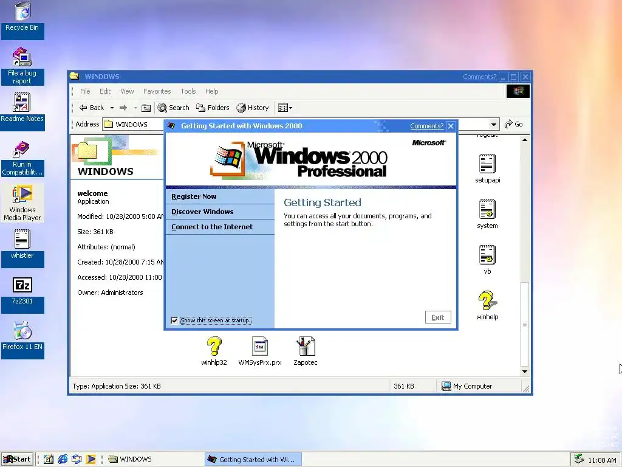The image size is (622, 467).
Task: Click the Start button
Action: [x=17, y=459]
